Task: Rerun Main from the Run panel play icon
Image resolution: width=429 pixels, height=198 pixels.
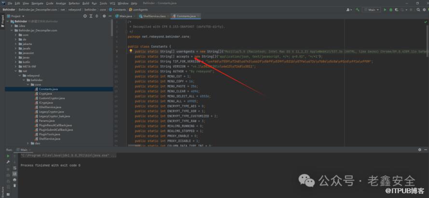Action: tap(8, 156)
